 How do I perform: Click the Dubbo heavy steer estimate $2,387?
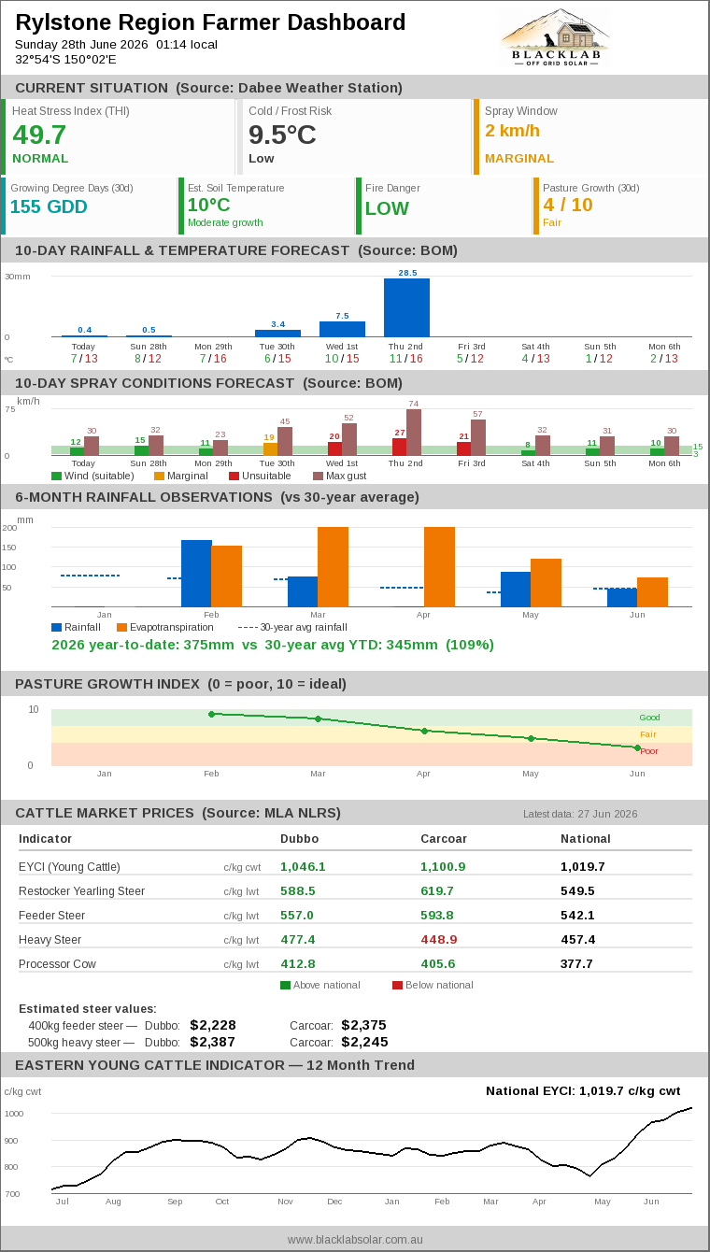pyautogui.click(x=213, y=1042)
